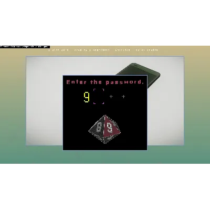Select the fourth password slot plus marker
The width and height of the screenshot is (210, 210).
tap(123, 97)
